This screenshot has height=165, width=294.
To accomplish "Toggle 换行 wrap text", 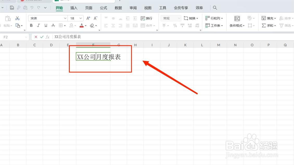I will [146, 18].
